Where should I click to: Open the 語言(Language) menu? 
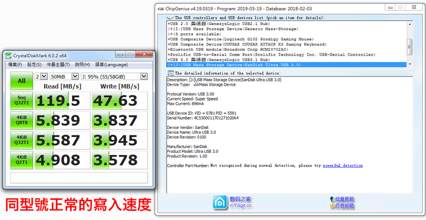pos(111,64)
